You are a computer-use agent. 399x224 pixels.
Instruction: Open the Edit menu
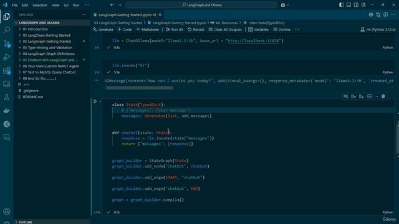[x=25, y=5]
